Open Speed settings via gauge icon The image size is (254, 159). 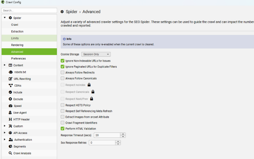11,106
